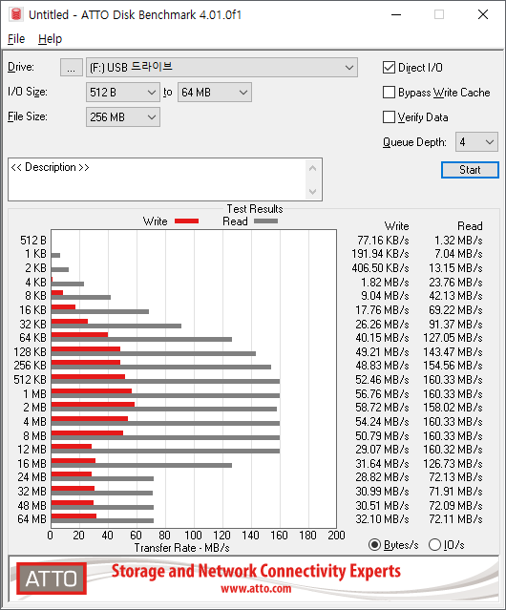The image size is (506, 610).
Task: Click the 126.73 MB/s read value
Action: 453,464
